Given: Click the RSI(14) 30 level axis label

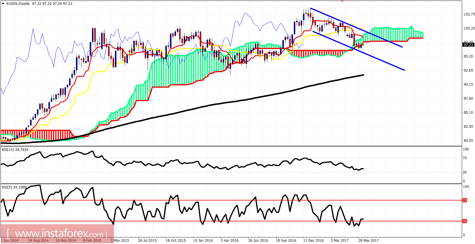Looking at the screenshot, I should 465,172.
